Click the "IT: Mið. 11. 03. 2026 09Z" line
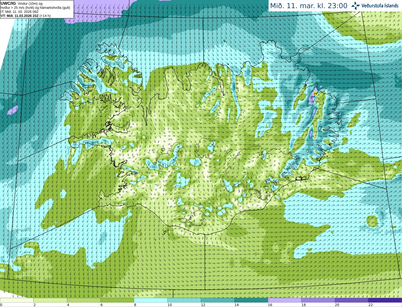This screenshot has width=402, height=307. tap(20, 12)
